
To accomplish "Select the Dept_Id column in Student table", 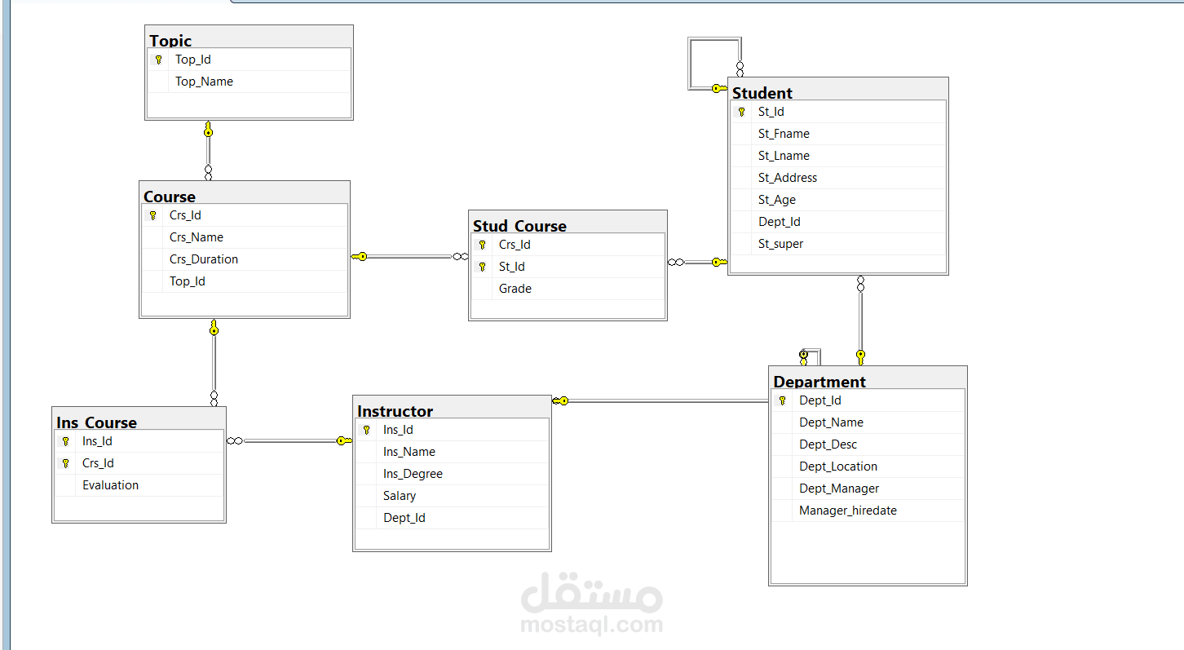I will 838,222.
